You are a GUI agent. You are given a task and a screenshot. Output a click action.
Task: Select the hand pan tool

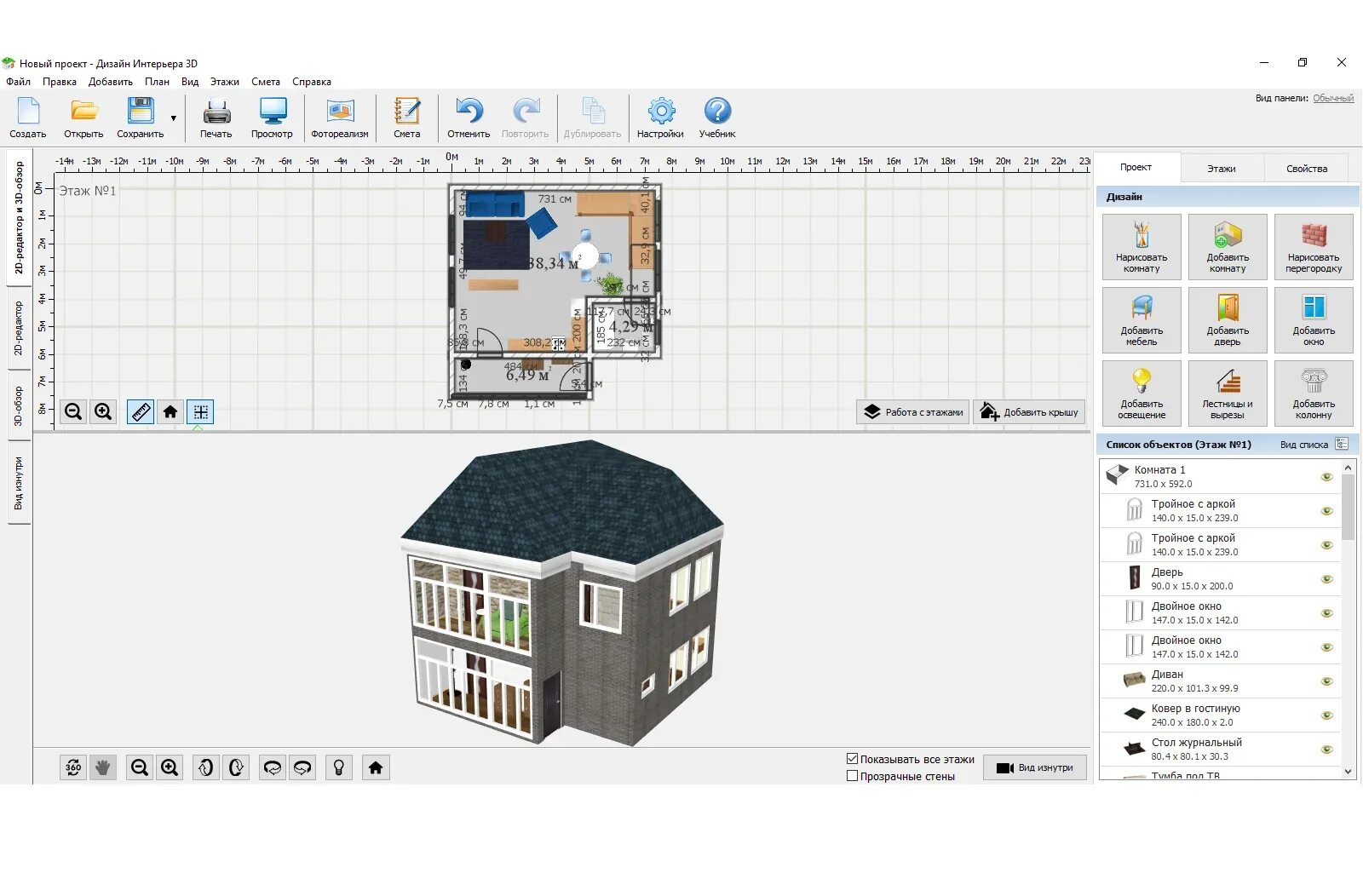click(x=103, y=767)
